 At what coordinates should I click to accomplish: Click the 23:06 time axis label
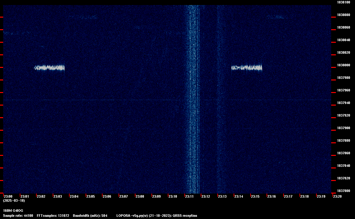107,196
